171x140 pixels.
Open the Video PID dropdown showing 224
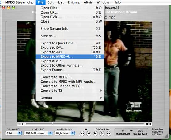[13, 133]
